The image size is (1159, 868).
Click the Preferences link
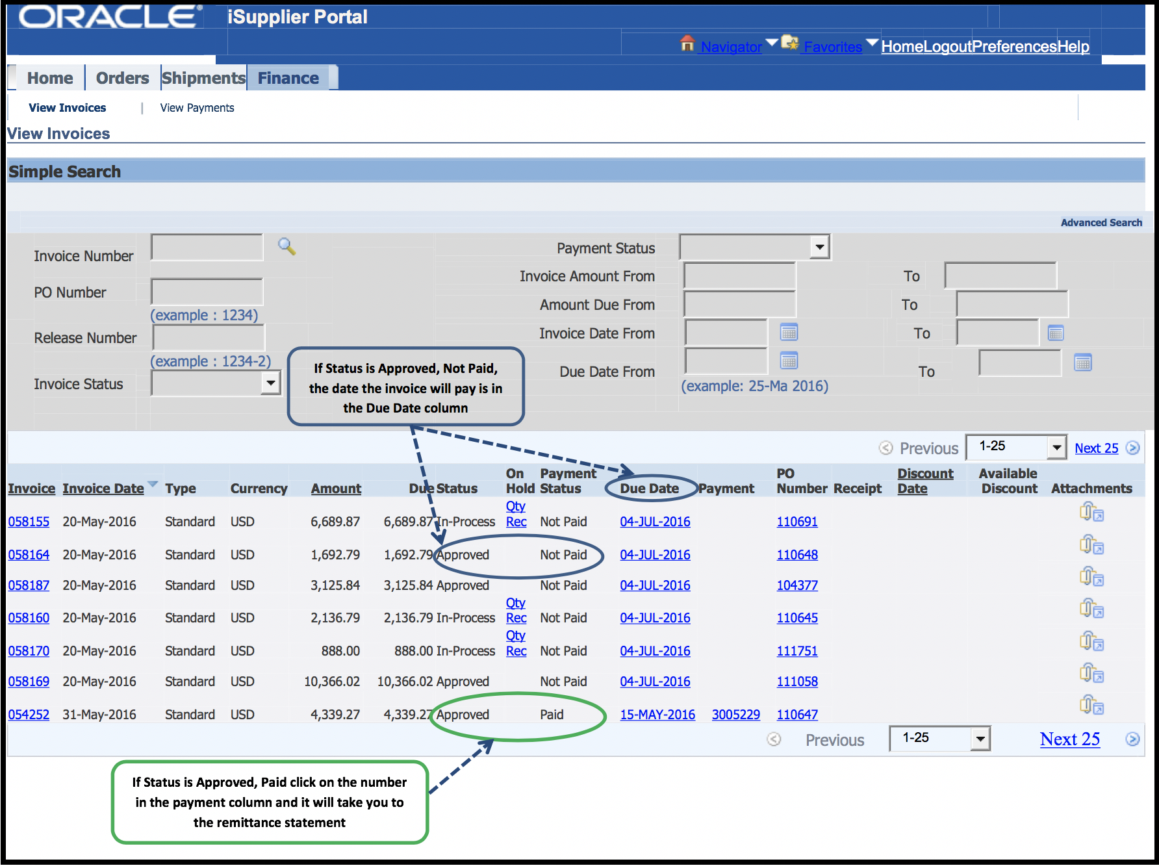[x=1015, y=47]
